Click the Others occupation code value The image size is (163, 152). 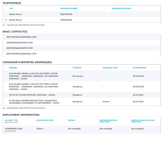click(40, 129)
